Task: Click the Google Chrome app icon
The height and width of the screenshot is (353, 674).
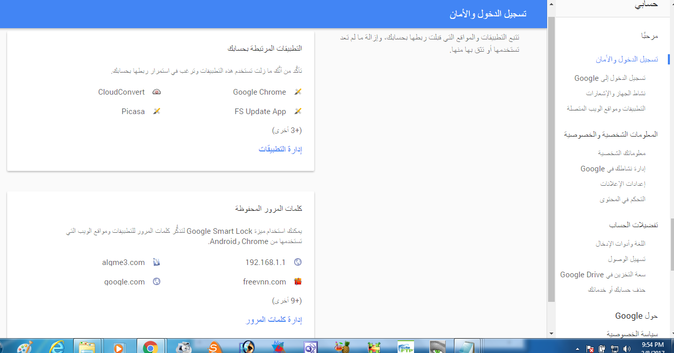Action: coord(298,92)
